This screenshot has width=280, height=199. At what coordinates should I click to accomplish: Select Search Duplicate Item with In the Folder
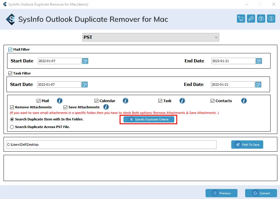pyautogui.click(x=12, y=120)
